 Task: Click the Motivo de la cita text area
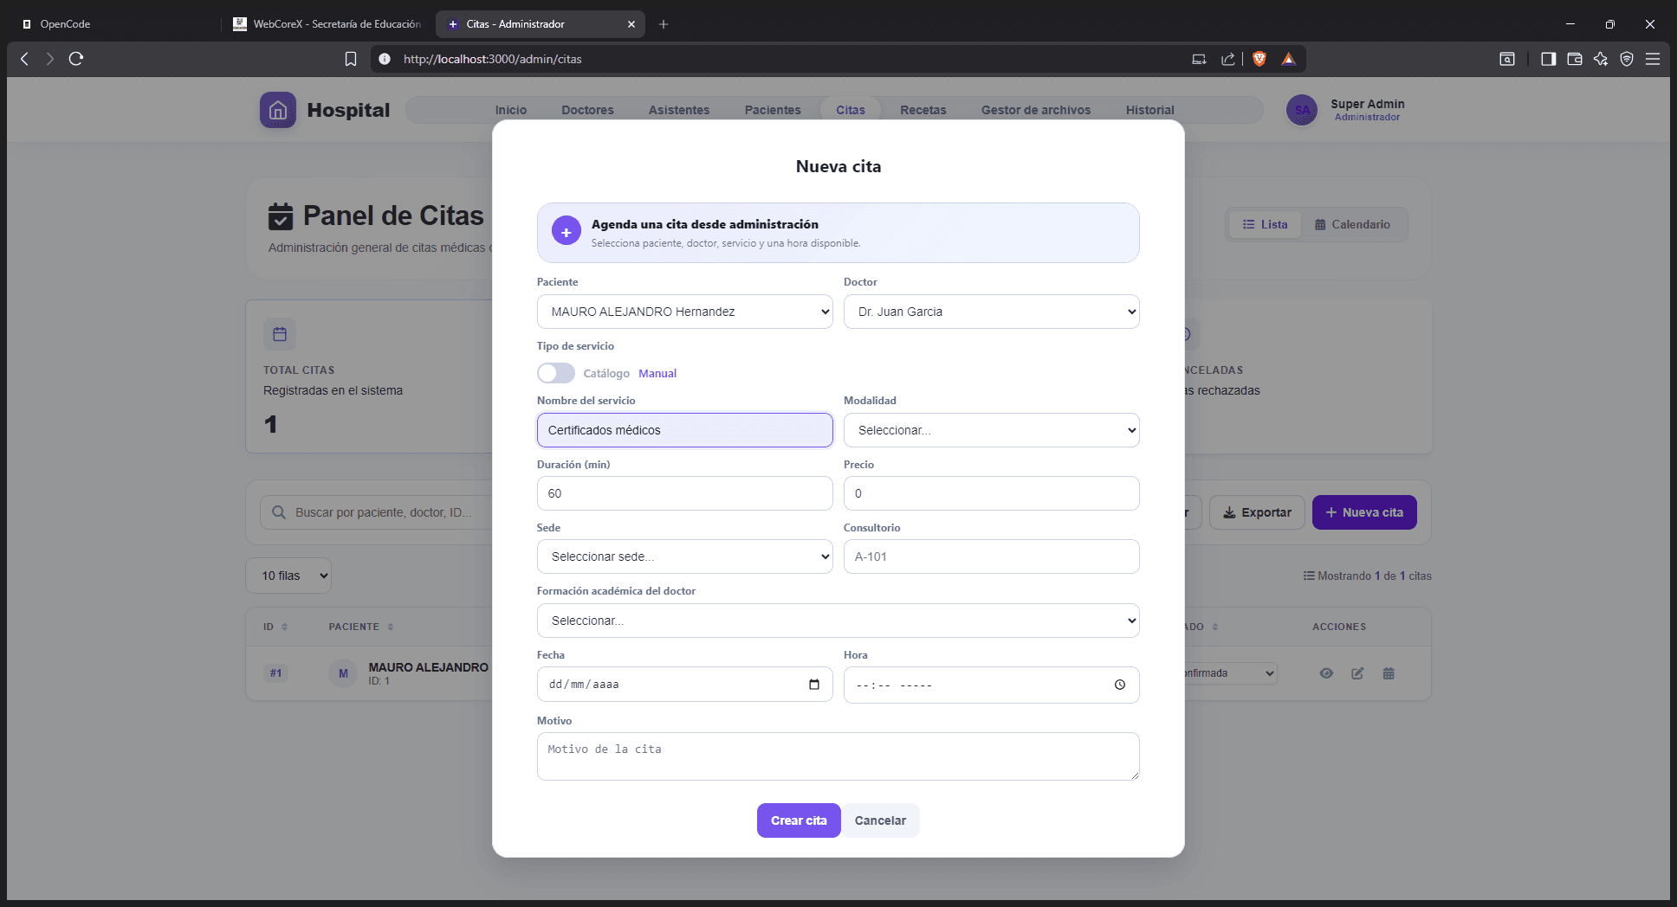(x=838, y=756)
